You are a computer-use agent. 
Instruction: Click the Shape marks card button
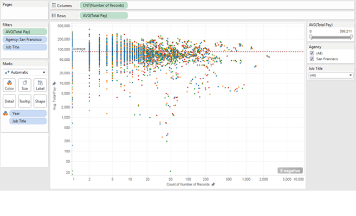click(x=40, y=101)
